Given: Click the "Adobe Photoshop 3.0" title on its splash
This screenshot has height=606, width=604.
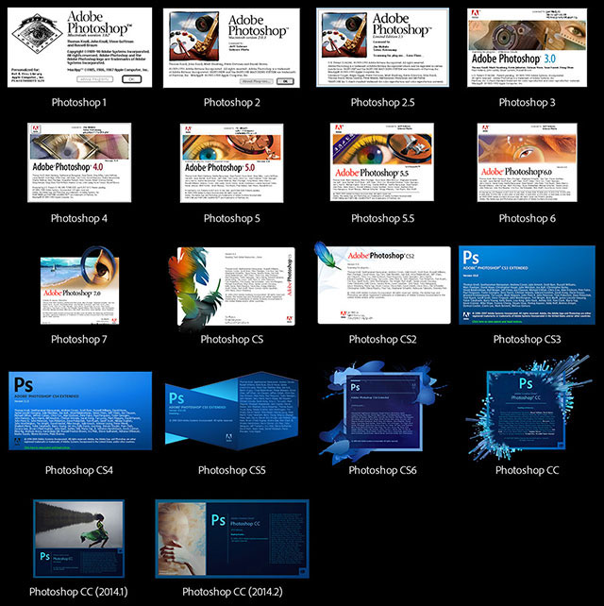Looking at the screenshot, I should 513,59.
